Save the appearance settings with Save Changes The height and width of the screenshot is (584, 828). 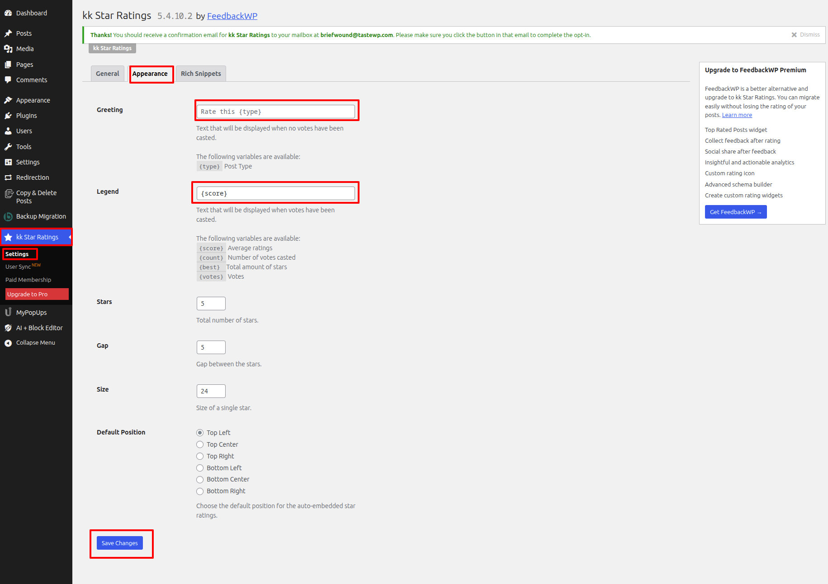click(x=120, y=543)
